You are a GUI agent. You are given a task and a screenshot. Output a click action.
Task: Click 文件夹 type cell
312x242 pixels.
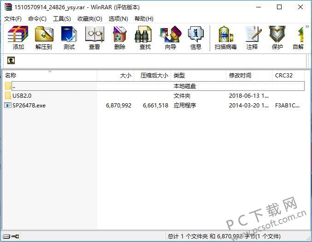(x=182, y=96)
